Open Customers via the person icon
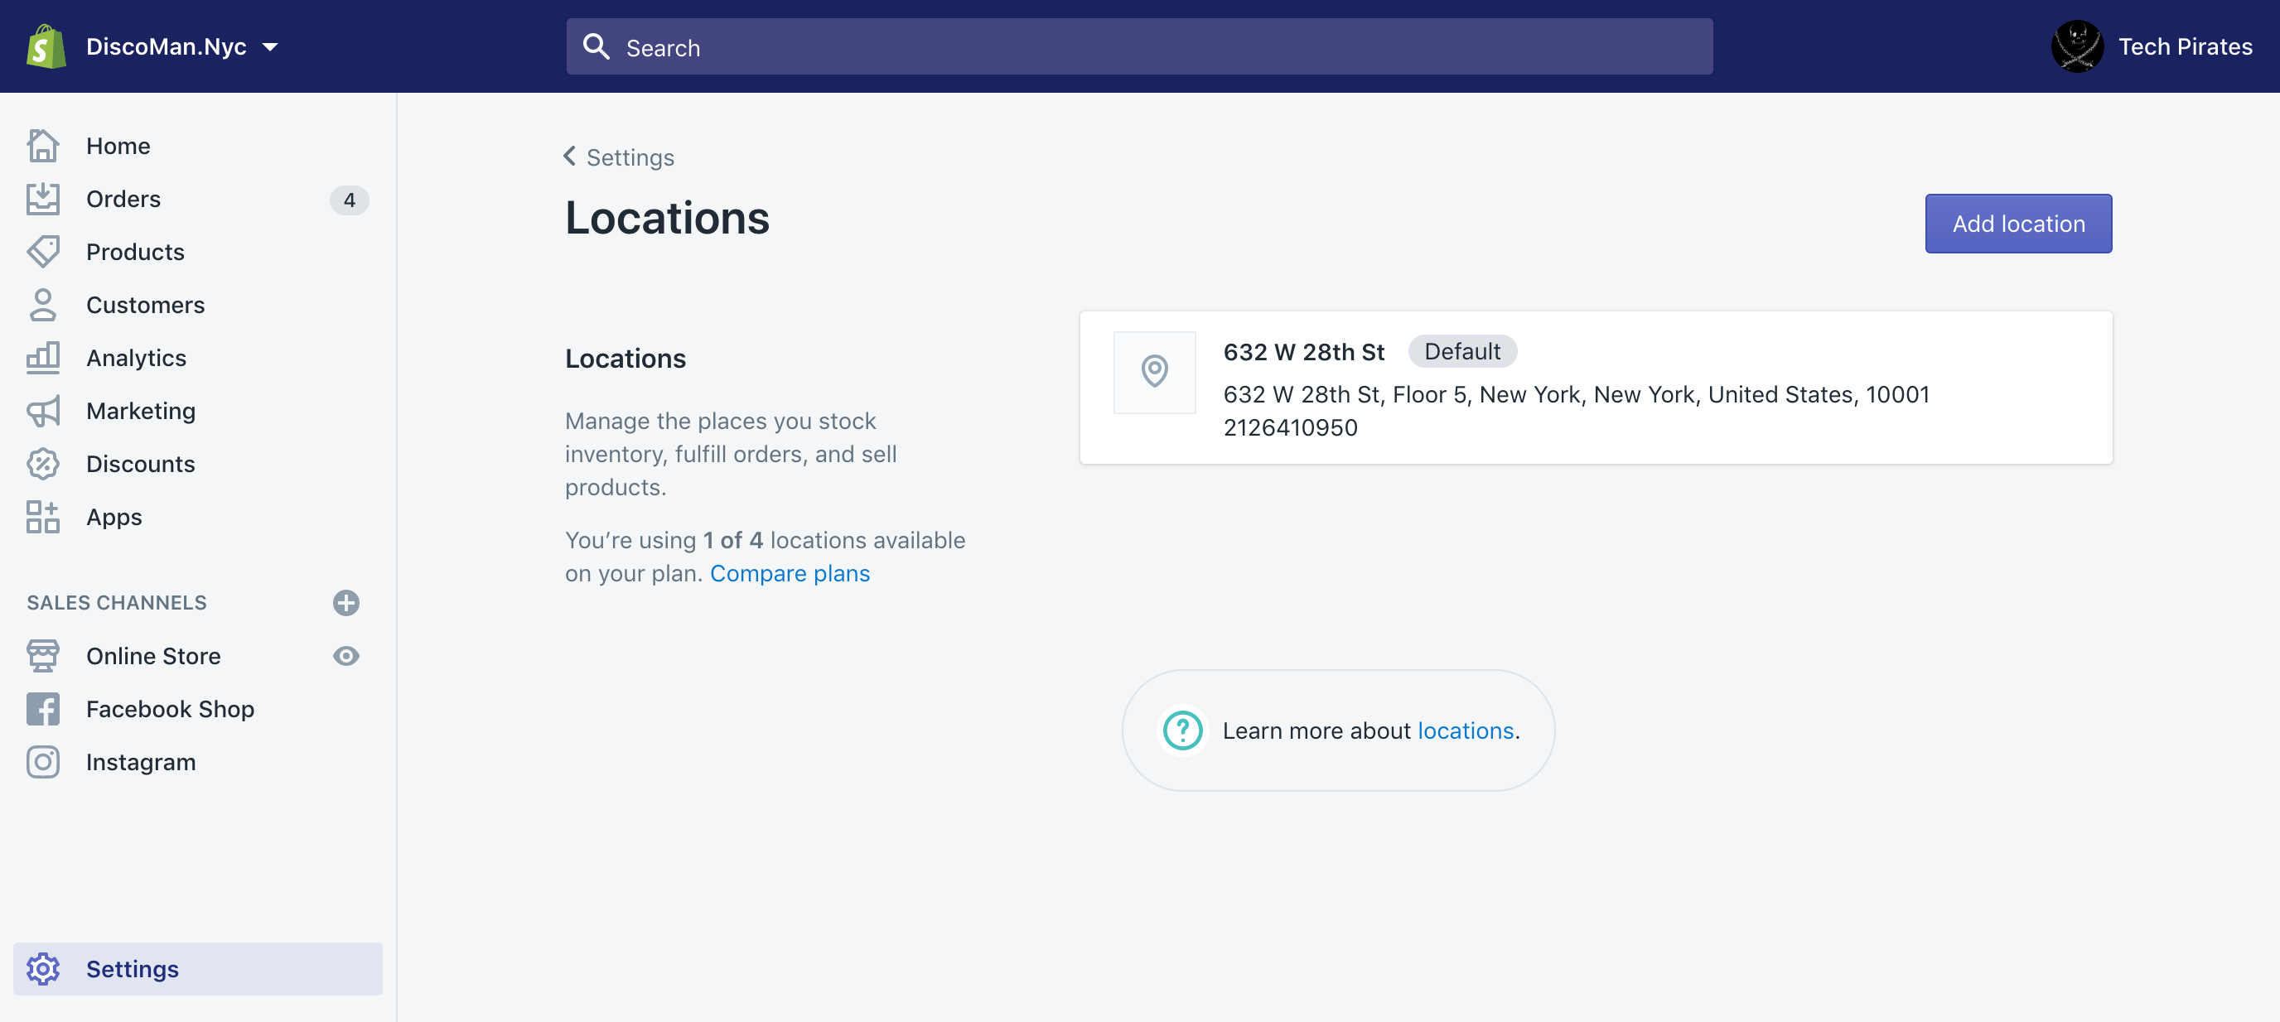2280x1022 pixels. 42,305
